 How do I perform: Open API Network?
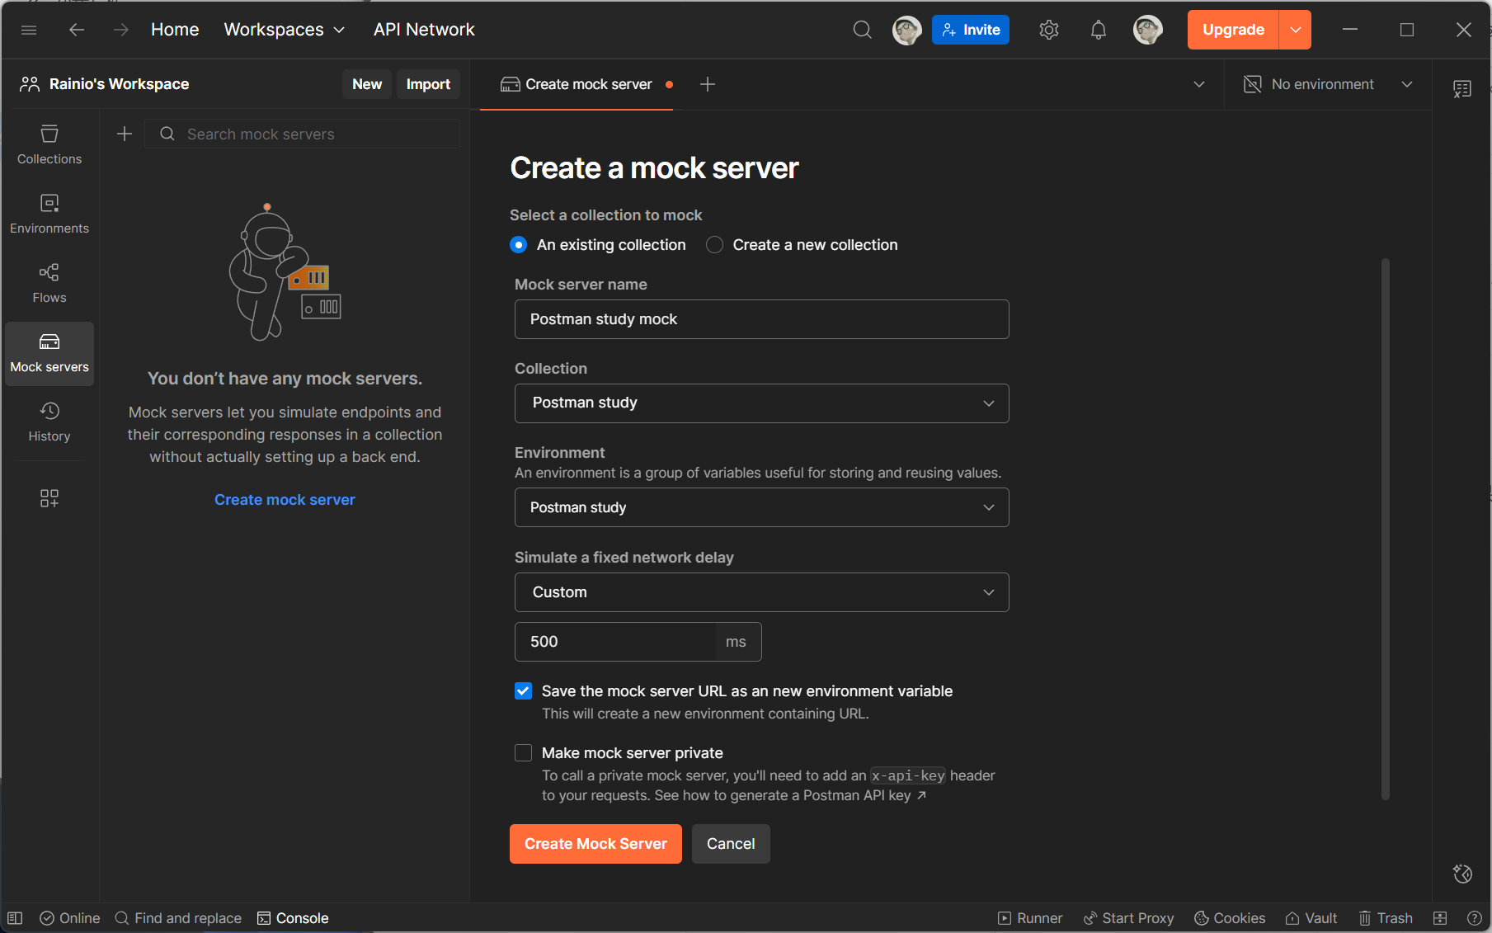click(424, 30)
